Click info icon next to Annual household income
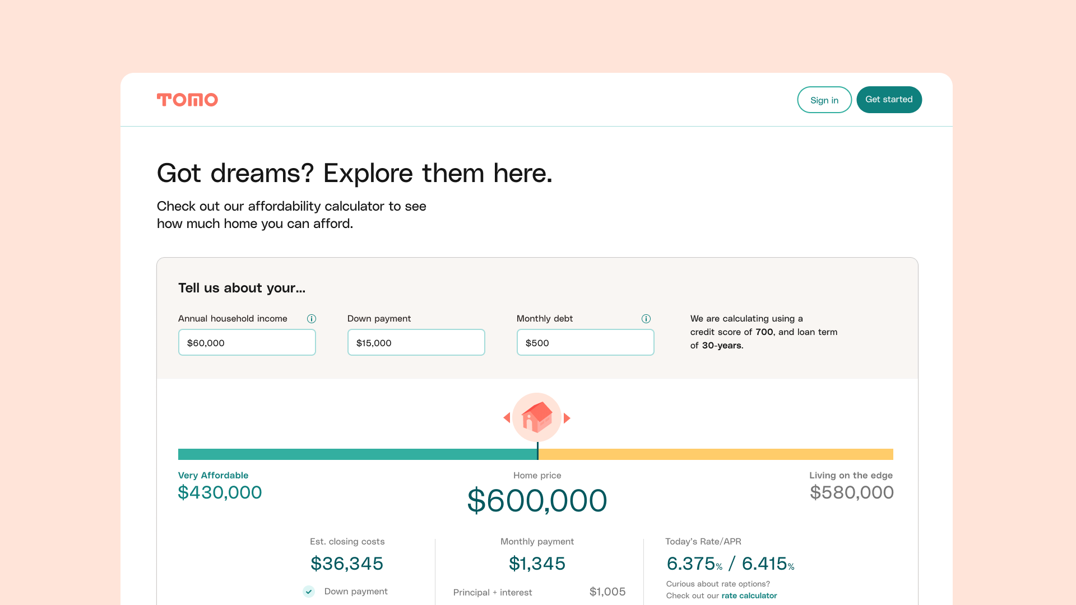 [x=312, y=319]
